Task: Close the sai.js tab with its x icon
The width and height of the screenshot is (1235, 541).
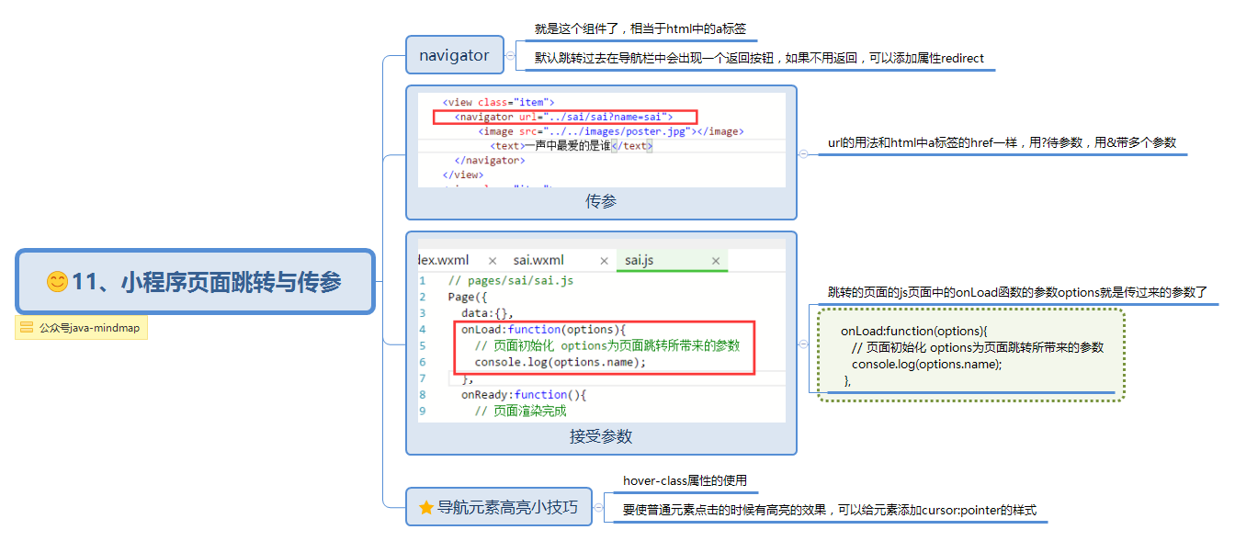Action: point(716,261)
